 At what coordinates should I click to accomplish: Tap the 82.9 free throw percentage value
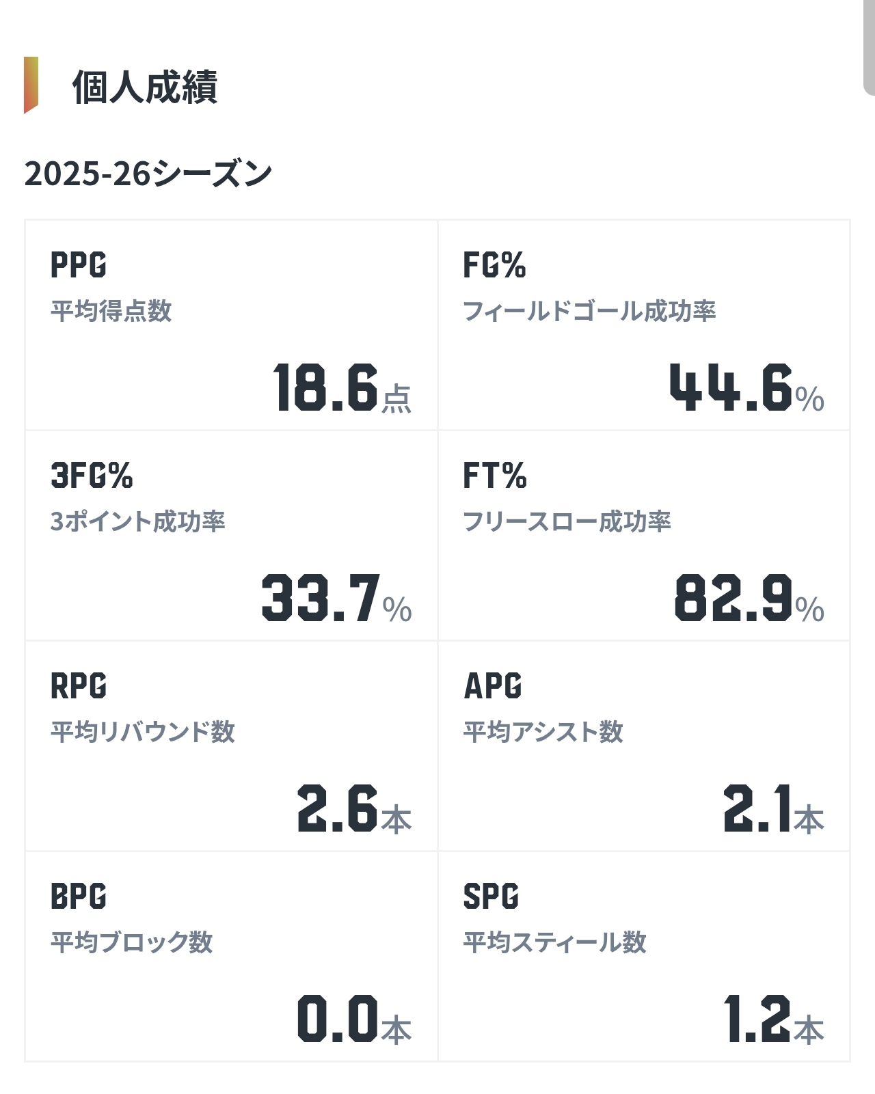pos(733,599)
